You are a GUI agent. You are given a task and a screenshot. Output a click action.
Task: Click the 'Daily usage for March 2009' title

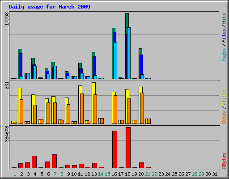[49, 7]
